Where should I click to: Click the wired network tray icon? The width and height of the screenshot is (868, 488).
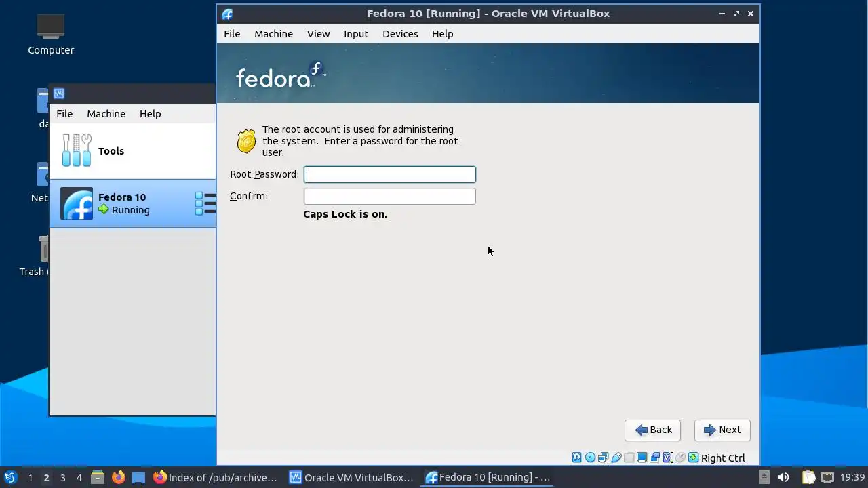[x=828, y=477]
